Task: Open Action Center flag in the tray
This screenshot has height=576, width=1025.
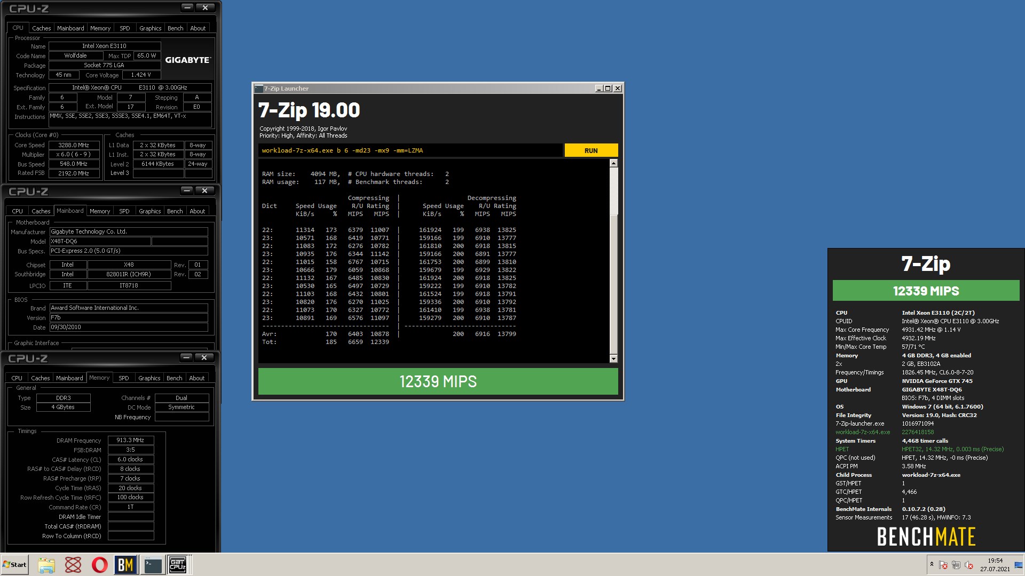Action: pyautogui.click(x=943, y=565)
